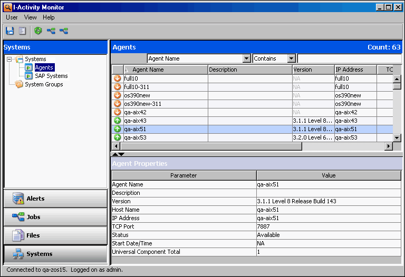Image resolution: width=405 pixels, height=277 pixels.
Task: Open the Help menu
Action: click(49, 17)
